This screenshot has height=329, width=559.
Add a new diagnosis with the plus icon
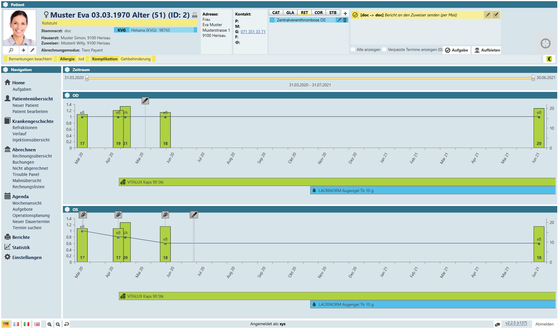345,13
